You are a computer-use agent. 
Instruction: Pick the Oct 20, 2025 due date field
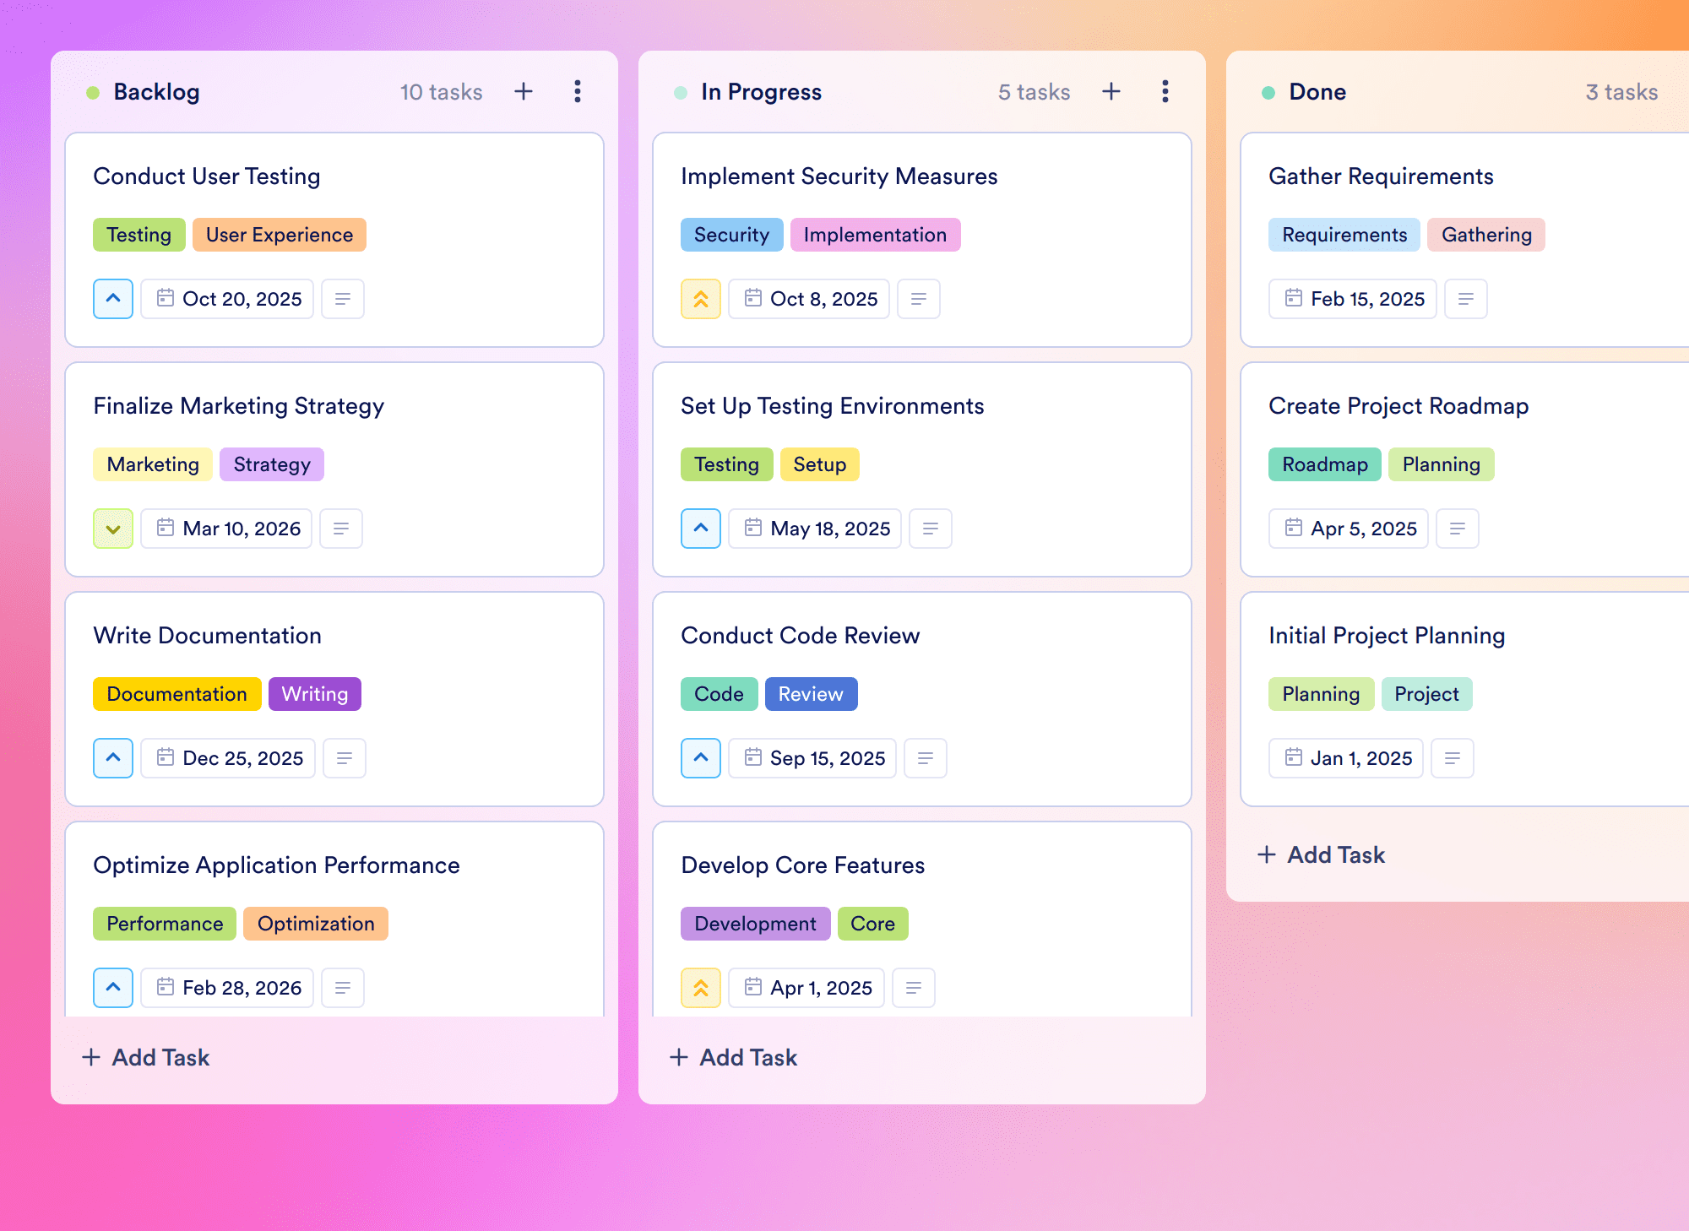[x=227, y=299]
